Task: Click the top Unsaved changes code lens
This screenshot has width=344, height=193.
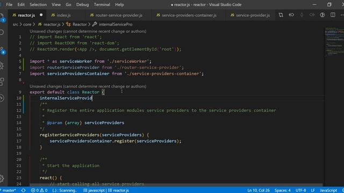Action: tap(88, 31)
